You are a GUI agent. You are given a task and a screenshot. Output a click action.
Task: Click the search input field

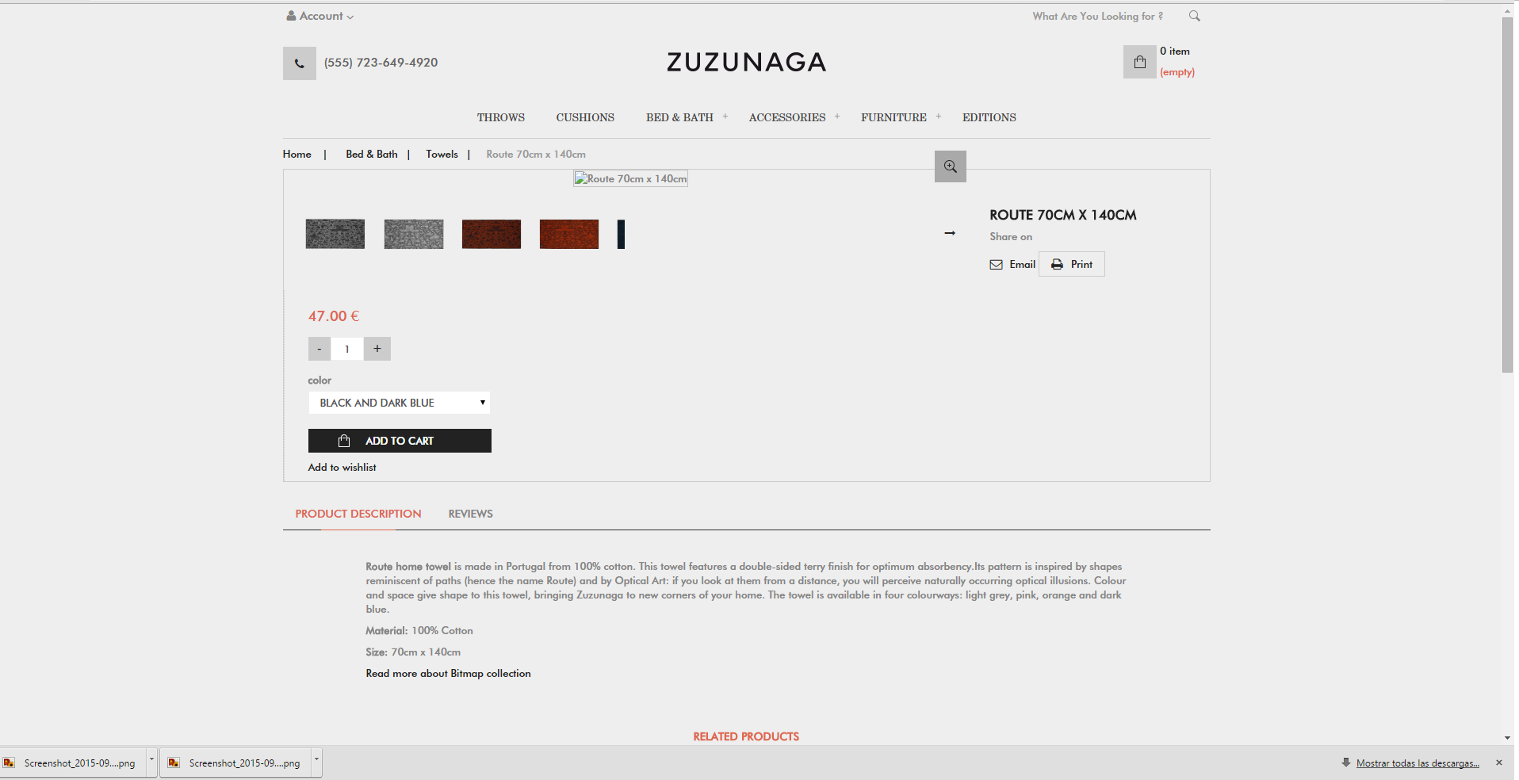[x=1098, y=16]
